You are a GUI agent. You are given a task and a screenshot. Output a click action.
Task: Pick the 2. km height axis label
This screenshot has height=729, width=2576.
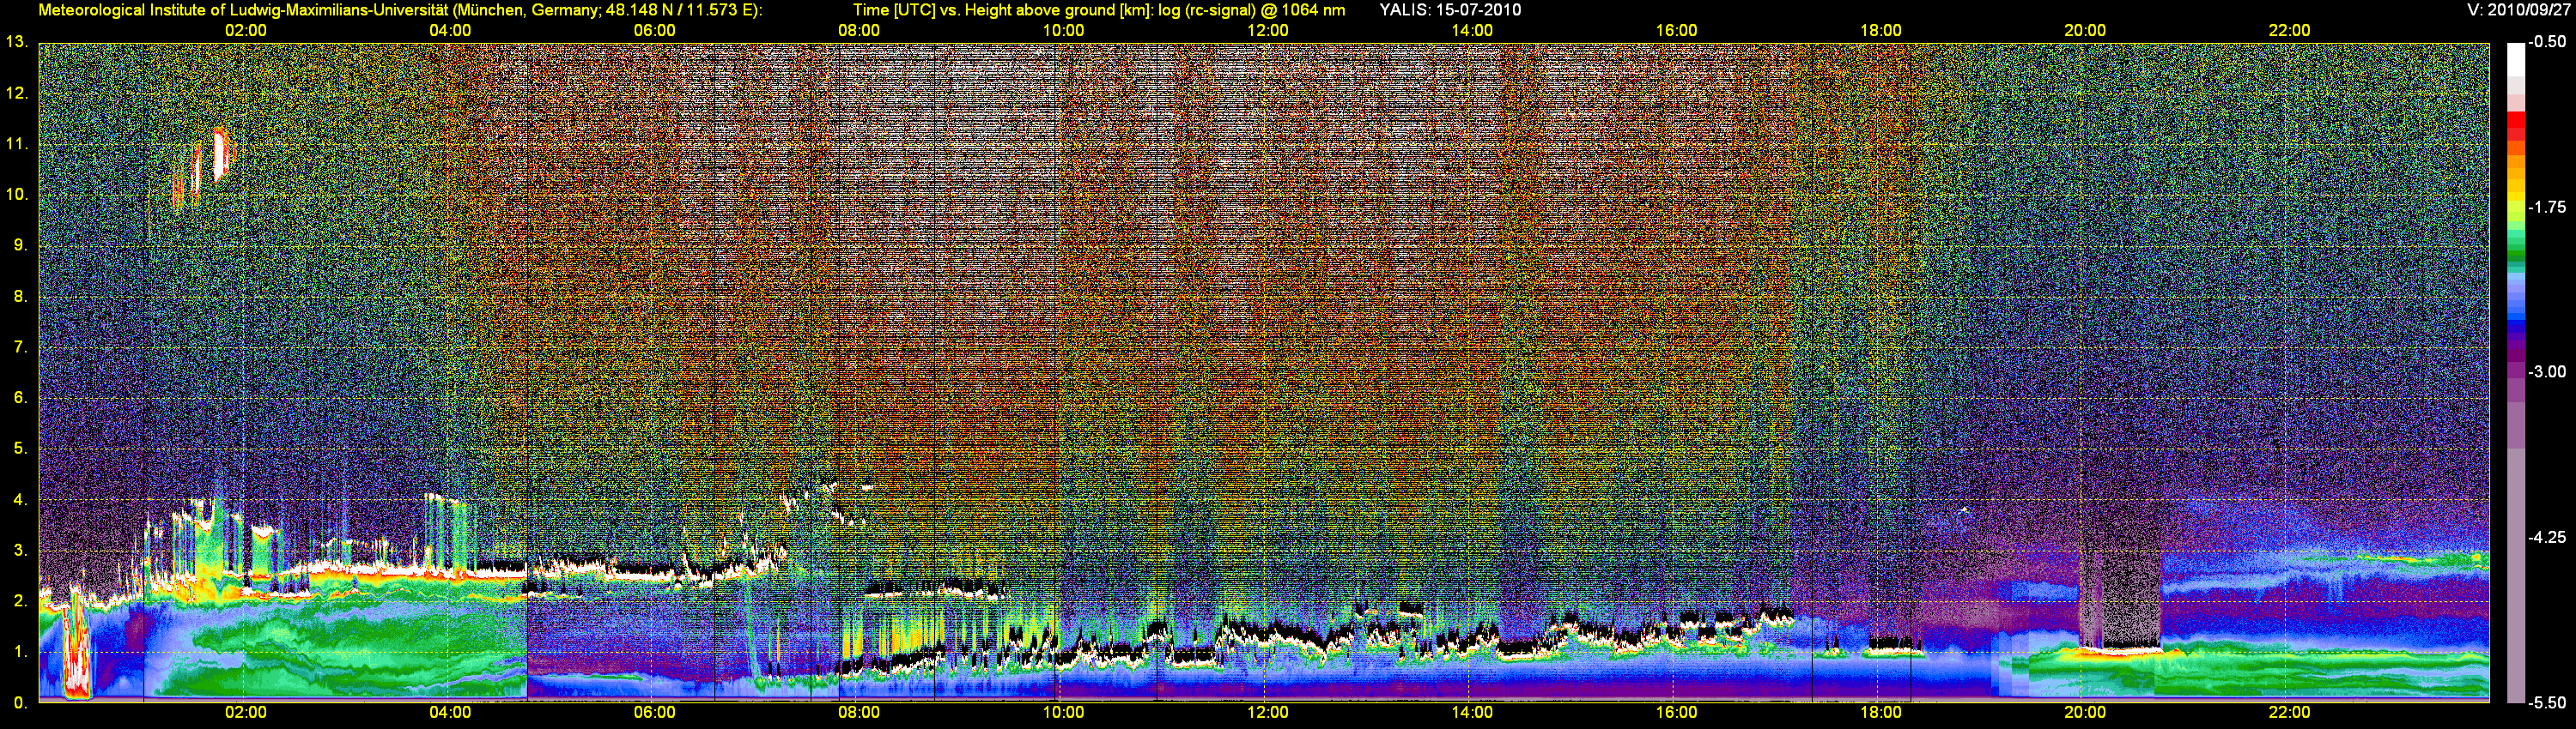pyautogui.click(x=20, y=601)
